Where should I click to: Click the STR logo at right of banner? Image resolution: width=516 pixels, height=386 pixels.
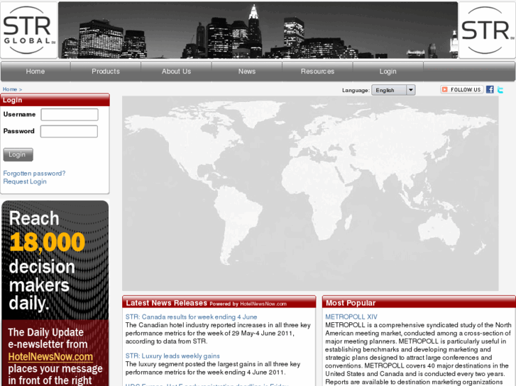click(488, 30)
